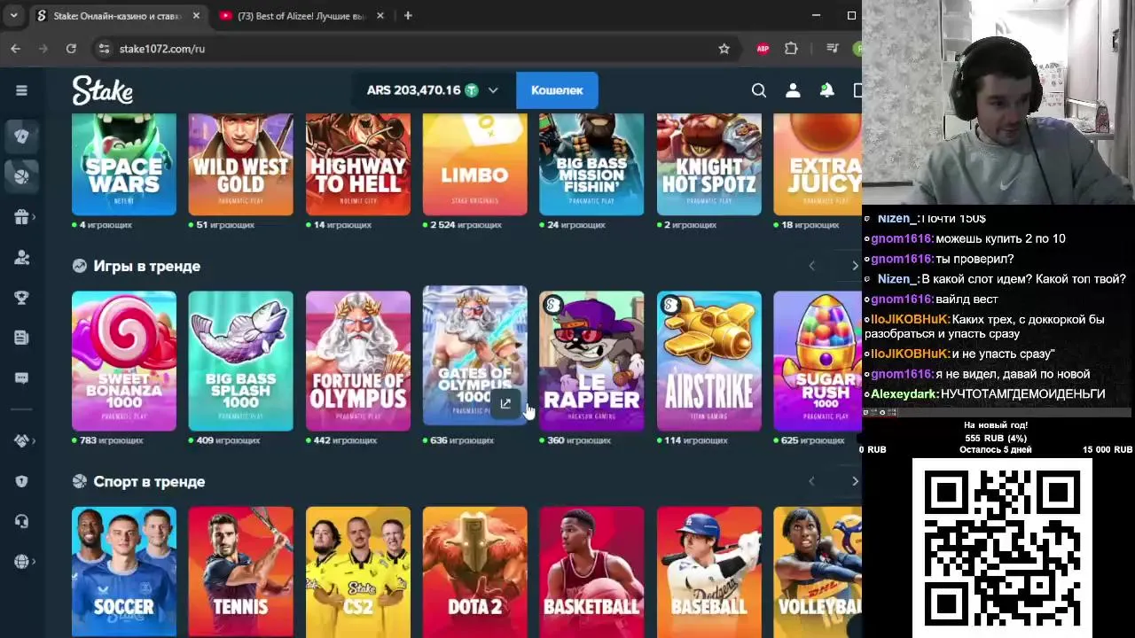
Task: Click the Stake logo
Action: coord(103,90)
